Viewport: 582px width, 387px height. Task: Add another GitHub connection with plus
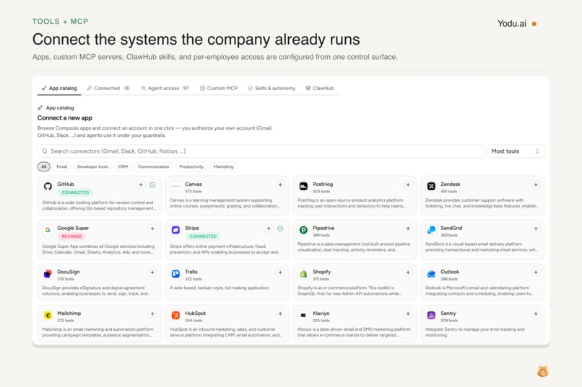pyautogui.click(x=141, y=184)
